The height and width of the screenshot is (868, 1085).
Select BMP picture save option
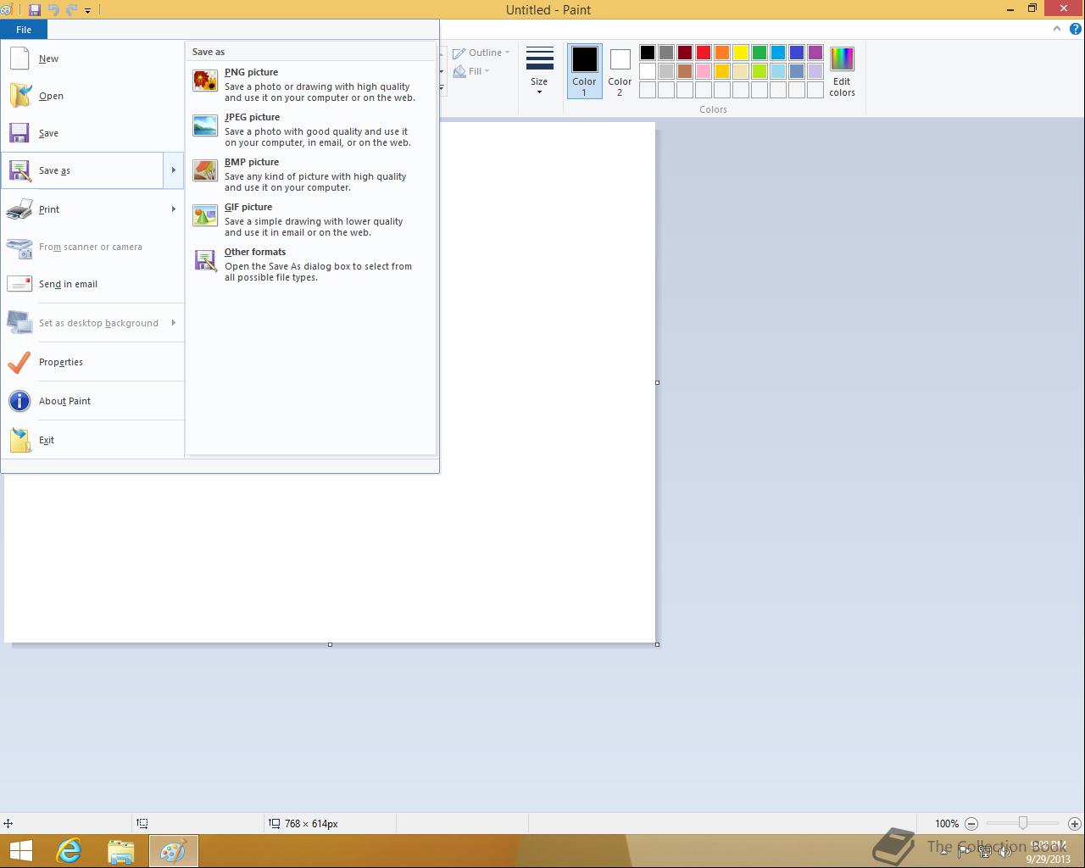[x=310, y=175]
